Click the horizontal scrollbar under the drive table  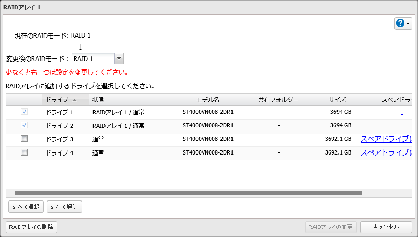tap(188, 193)
